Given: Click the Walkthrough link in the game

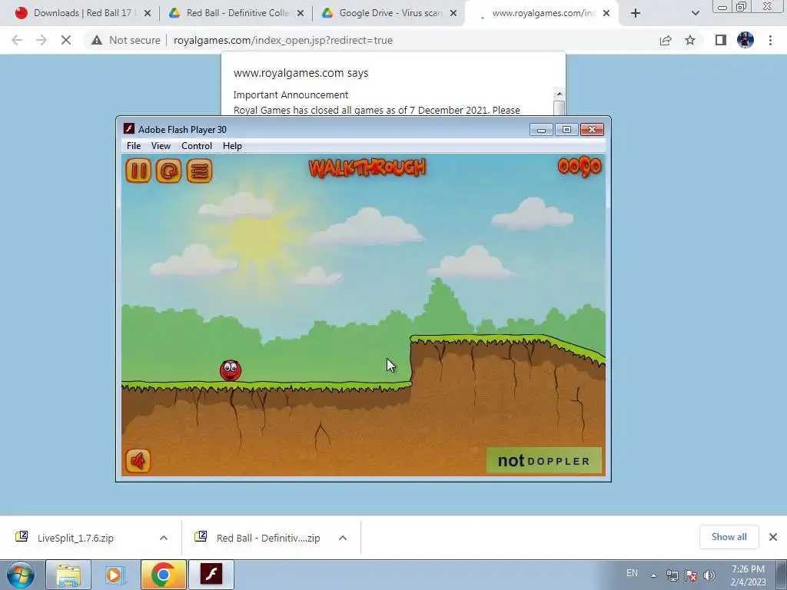Looking at the screenshot, I should pyautogui.click(x=367, y=167).
